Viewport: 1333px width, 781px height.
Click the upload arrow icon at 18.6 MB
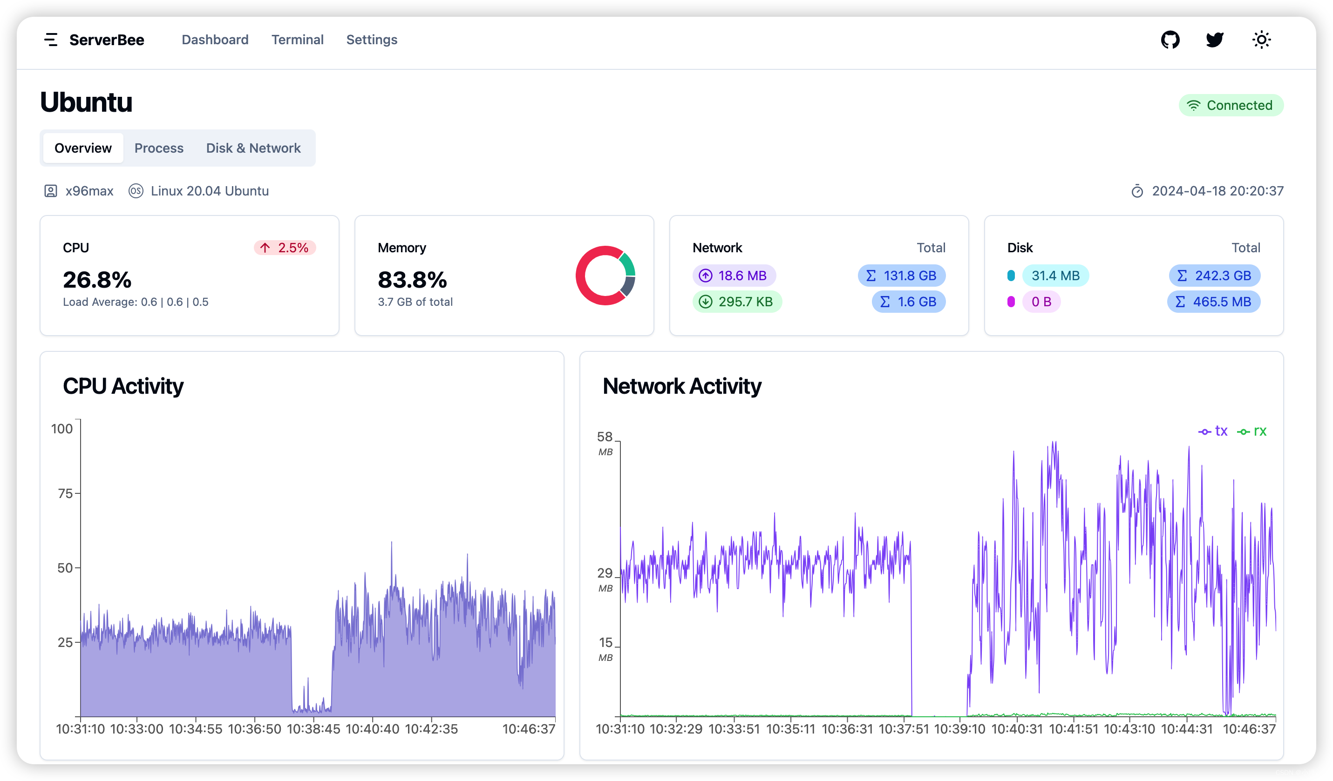coord(706,276)
